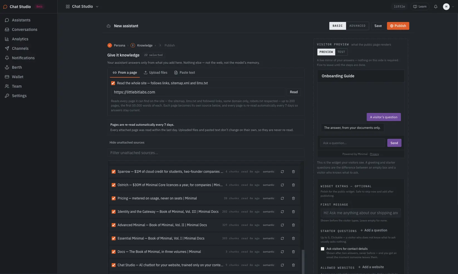The height and width of the screenshot is (274, 458).
Task: Uncheck Read the whole site option
Action: [x=113, y=83]
